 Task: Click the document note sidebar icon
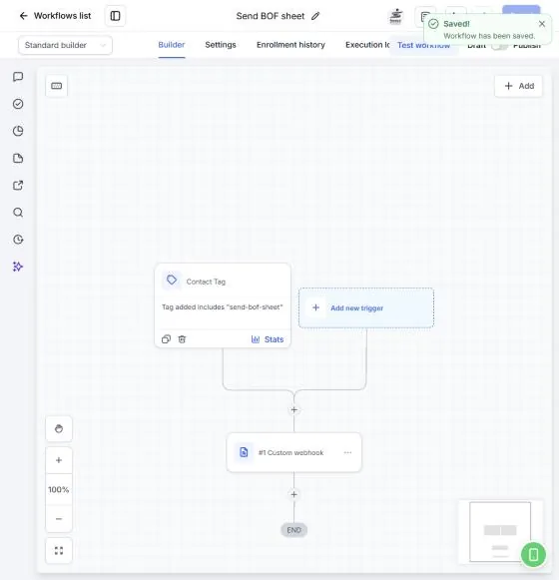[18, 159]
